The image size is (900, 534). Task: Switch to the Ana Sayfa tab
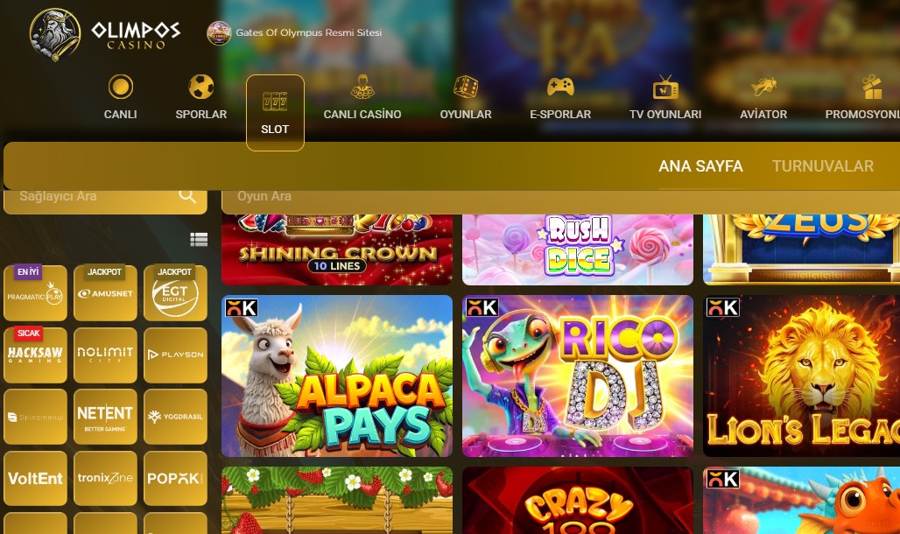tap(700, 166)
